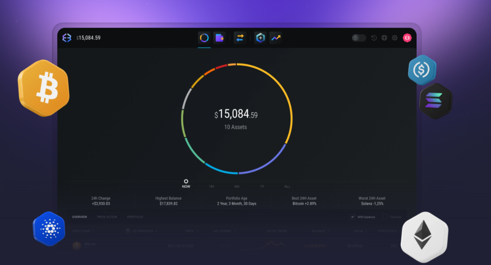Click the Portfolio Age stat
Viewport: 491px width, 265px height.
click(237, 201)
